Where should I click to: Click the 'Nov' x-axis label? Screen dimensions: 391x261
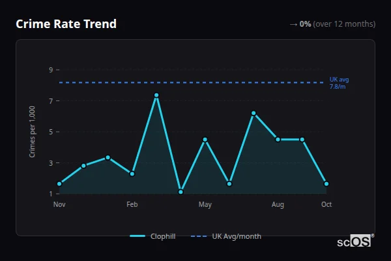click(59, 204)
